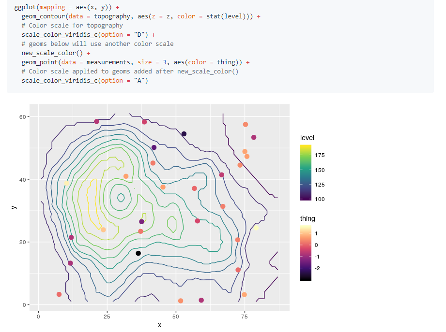Click the 'level' legend title
This screenshot has height=332, width=446.
[x=307, y=138]
